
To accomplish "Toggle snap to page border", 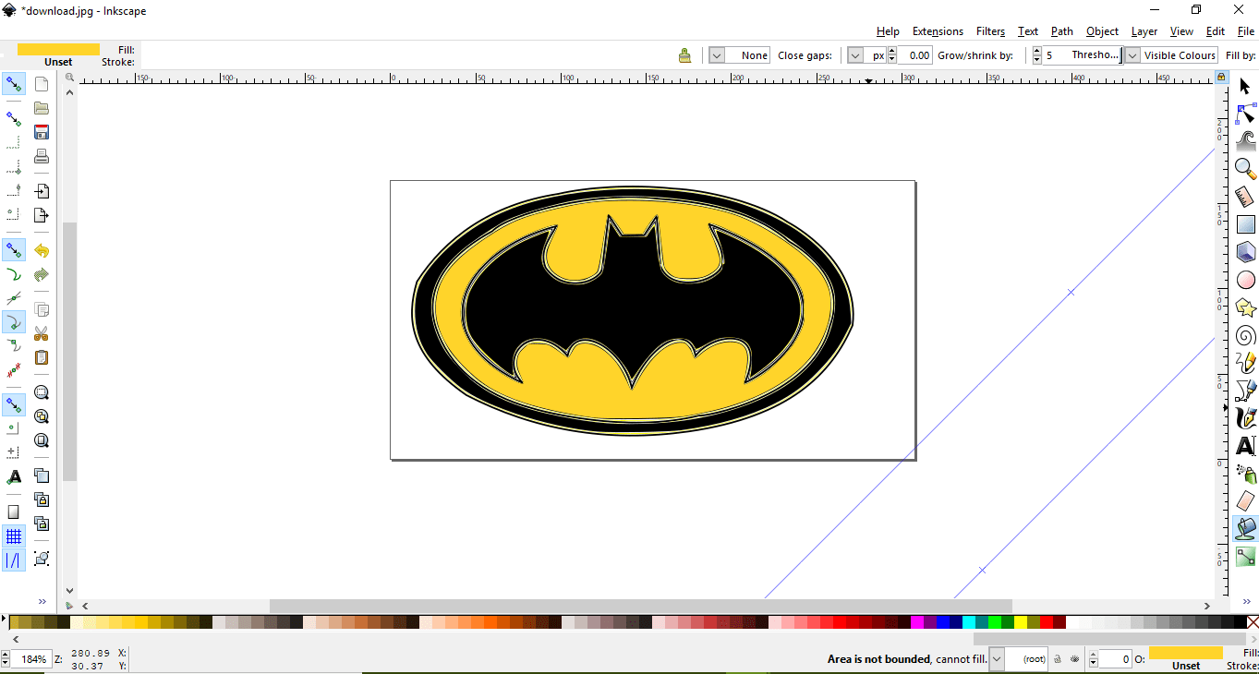I will tap(14, 512).
